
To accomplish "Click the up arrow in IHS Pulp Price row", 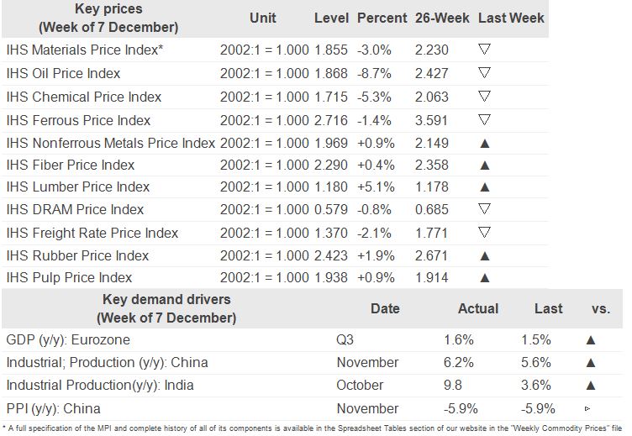I will click(x=484, y=278).
